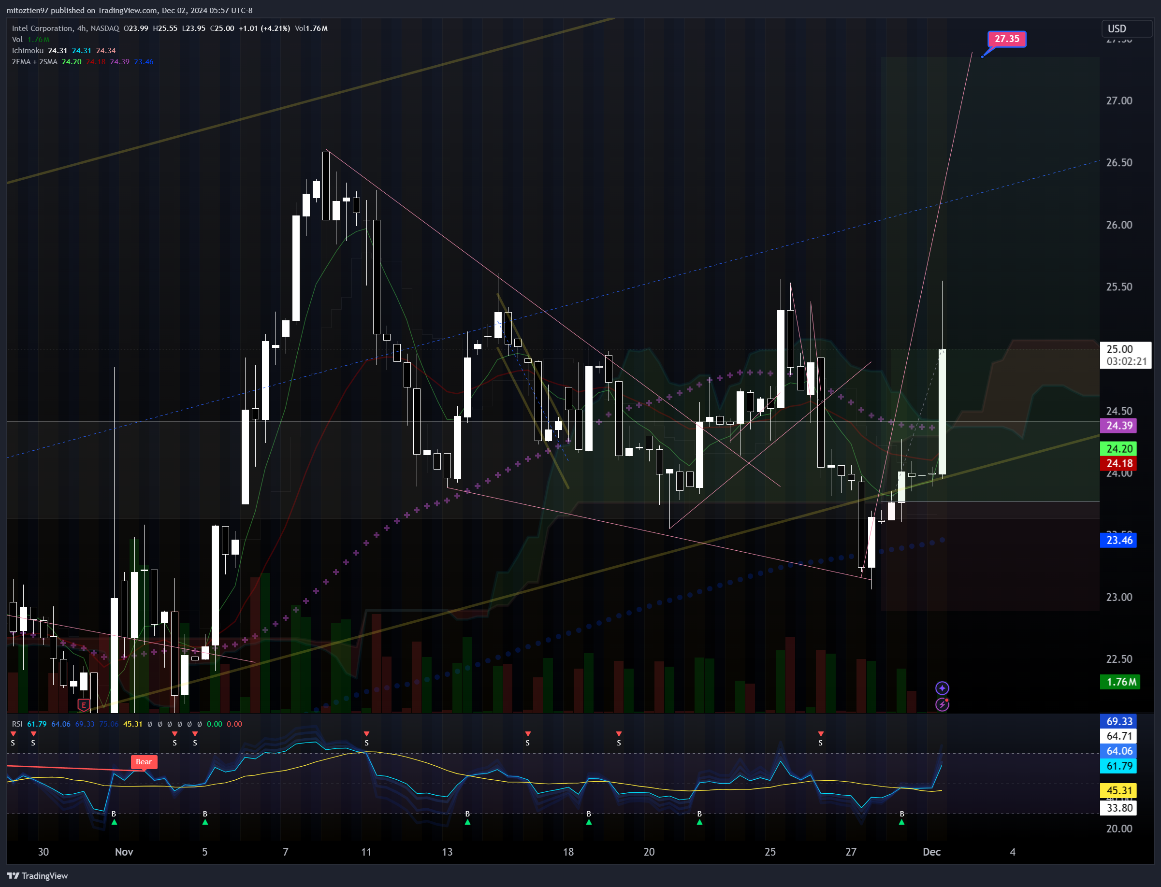
Task: Click the earnings E marker on chart
Action: 84,704
